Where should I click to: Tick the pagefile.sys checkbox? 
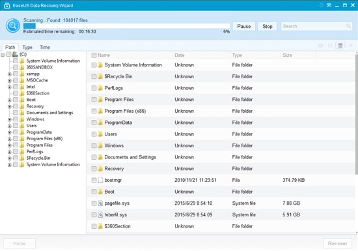[94, 203]
